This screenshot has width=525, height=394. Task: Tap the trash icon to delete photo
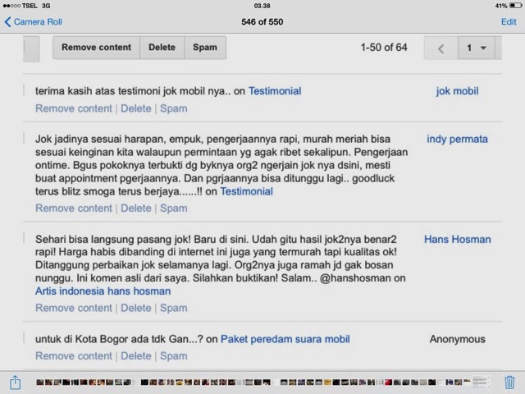[x=509, y=382]
